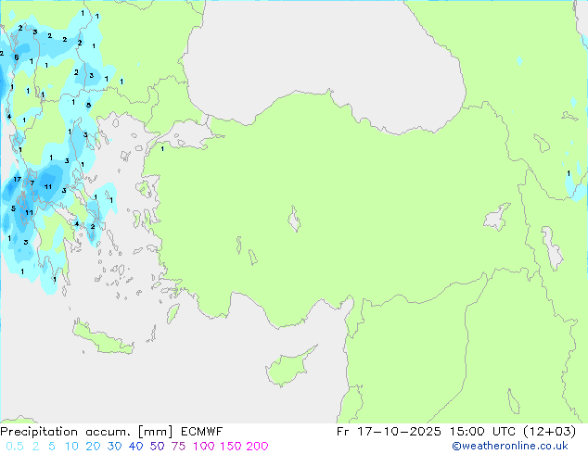Image resolution: width=588 pixels, height=454 pixels.
Task: Click the 30 value in the colour legend
Action: click(x=114, y=447)
